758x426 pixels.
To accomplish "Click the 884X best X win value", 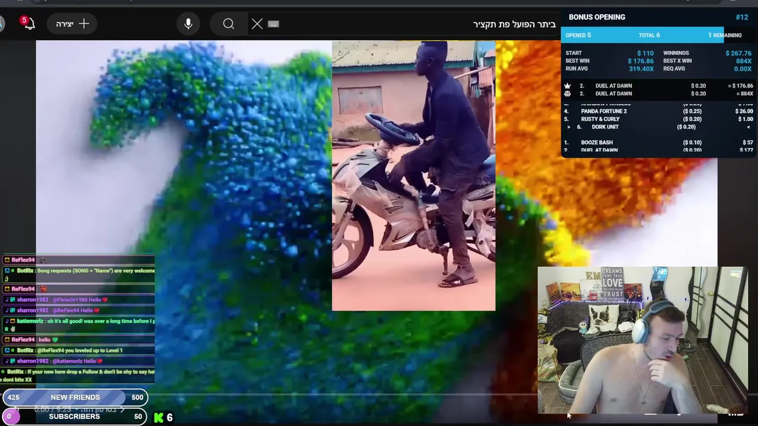I will pos(744,61).
